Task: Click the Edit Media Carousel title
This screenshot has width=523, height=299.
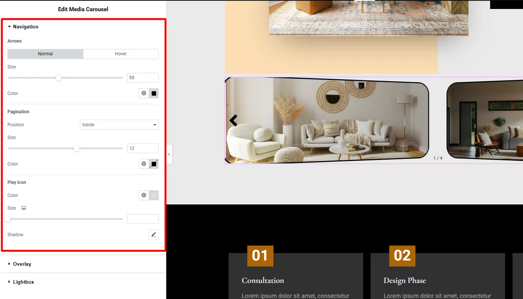Action: pos(83,9)
